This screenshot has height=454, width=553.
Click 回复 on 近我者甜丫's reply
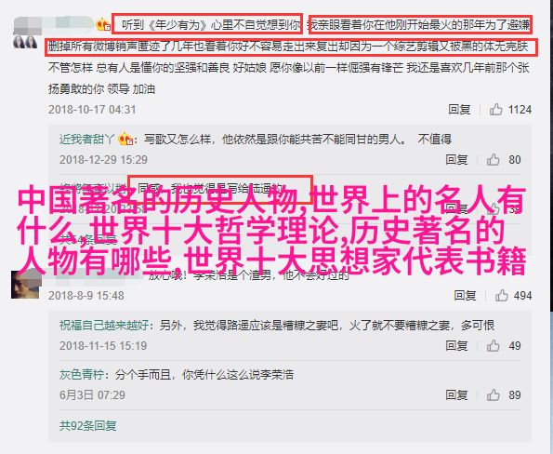pyautogui.click(x=456, y=160)
